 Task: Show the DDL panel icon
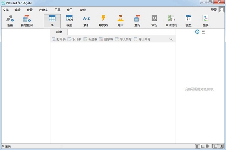pyautogui.click(x=203, y=32)
